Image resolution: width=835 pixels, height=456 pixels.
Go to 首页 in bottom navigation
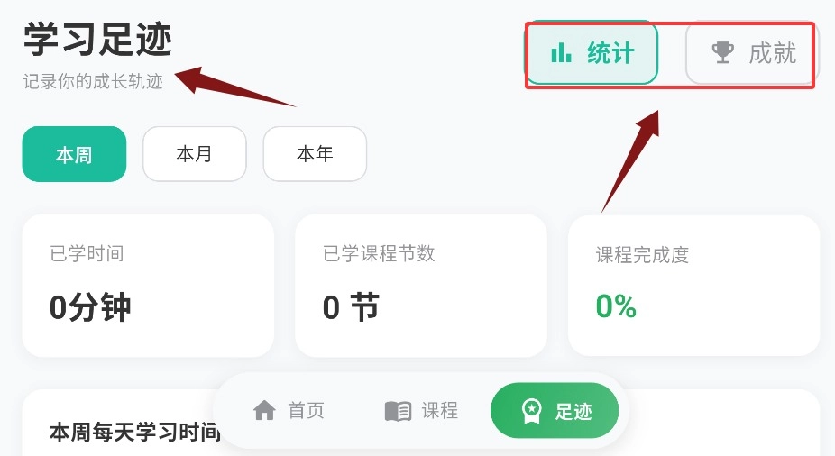click(289, 410)
